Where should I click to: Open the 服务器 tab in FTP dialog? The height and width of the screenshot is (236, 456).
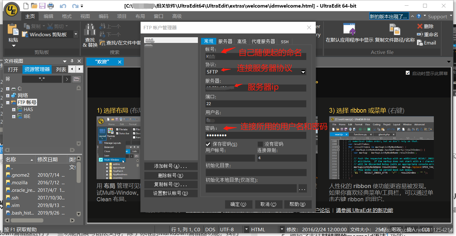(x=225, y=41)
